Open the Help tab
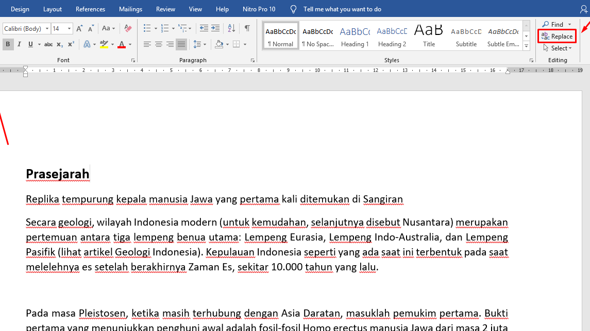 pyautogui.click(x=222, y=9)
